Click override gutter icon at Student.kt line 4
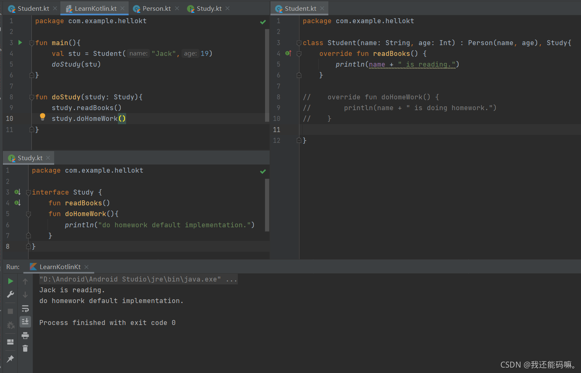 pos(289,53)
